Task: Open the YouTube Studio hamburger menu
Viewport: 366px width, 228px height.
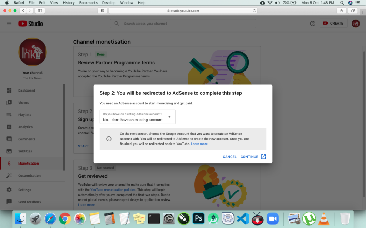Action: tap(9, 24)
